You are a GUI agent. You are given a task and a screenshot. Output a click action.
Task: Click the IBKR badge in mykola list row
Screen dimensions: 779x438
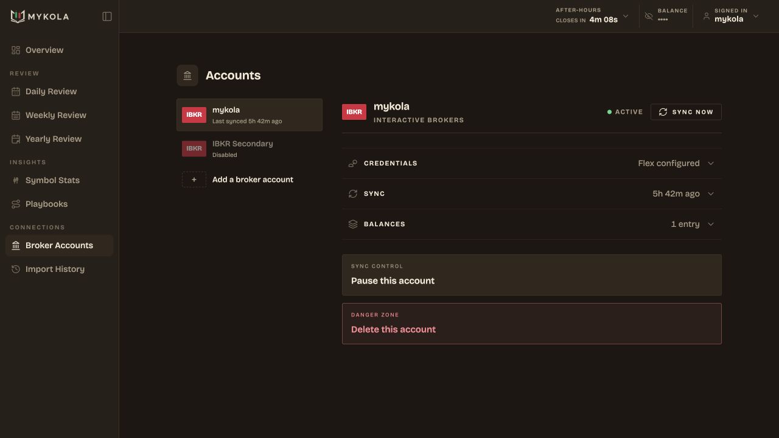(x=194, y=114)
